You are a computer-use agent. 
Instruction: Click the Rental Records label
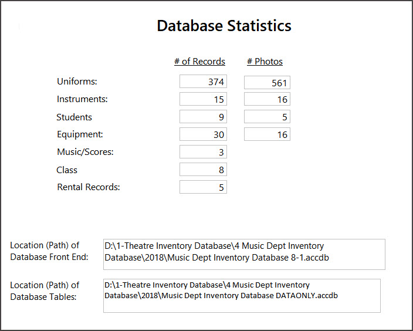(x=89, y=188)
